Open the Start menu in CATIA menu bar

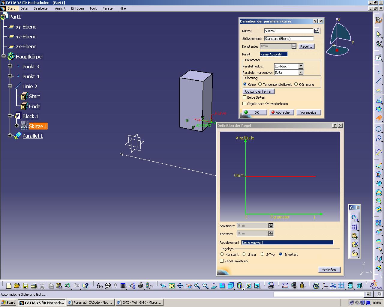11,8
